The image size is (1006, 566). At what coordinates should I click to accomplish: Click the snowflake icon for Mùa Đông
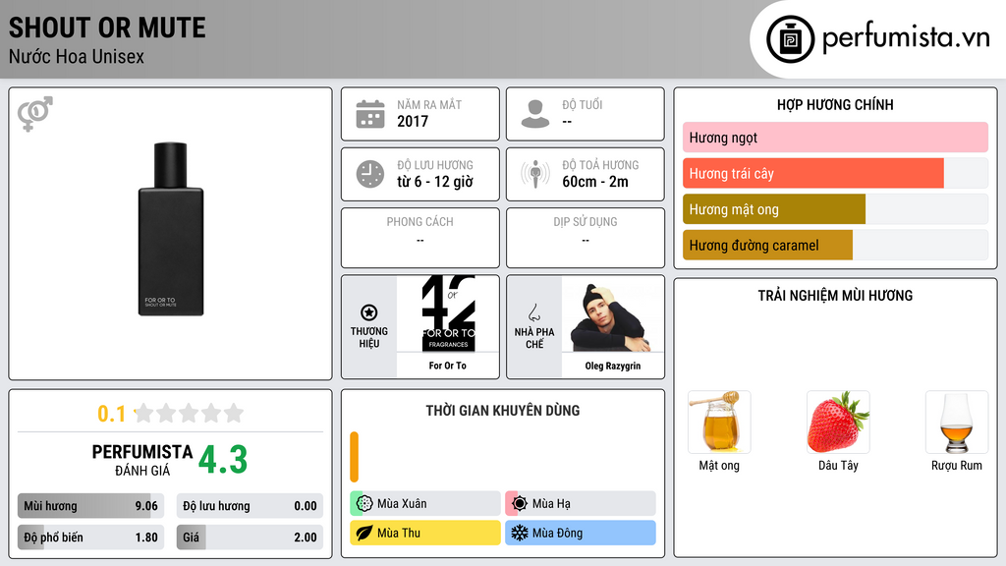[x=520, y=533]
